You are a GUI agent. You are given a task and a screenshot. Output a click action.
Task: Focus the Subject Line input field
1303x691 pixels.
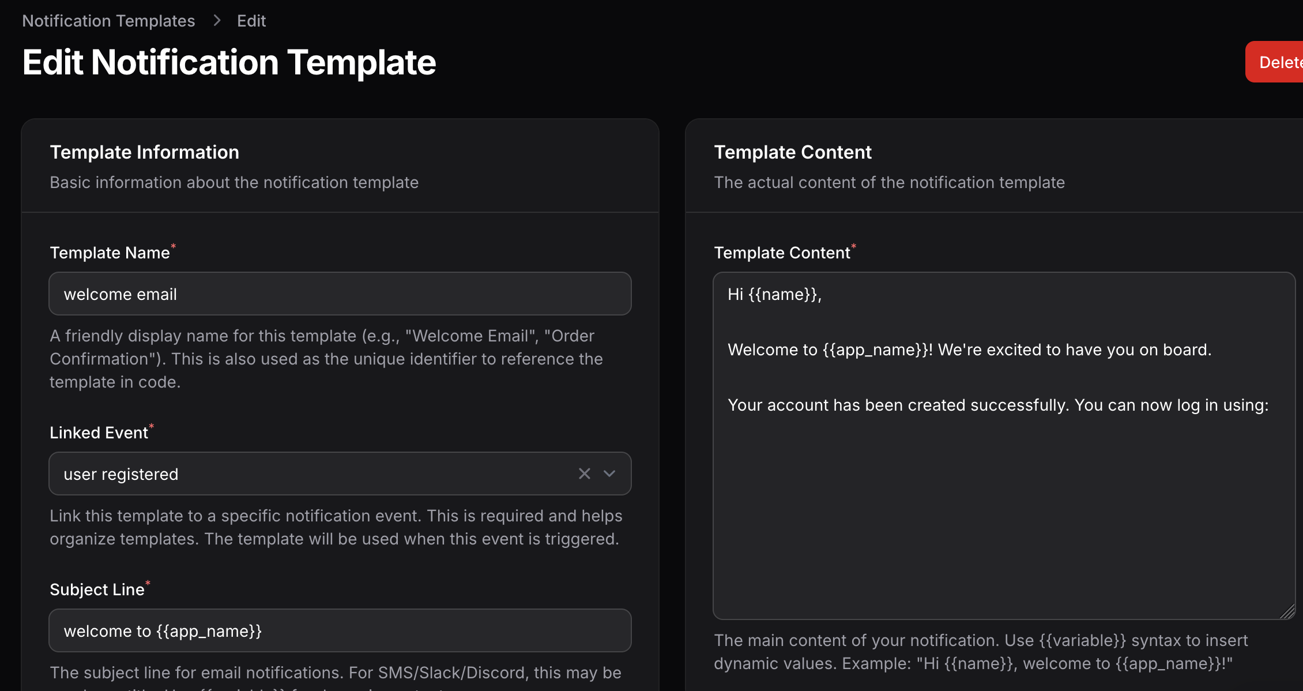pyautogui.click(x=340, y=630)
